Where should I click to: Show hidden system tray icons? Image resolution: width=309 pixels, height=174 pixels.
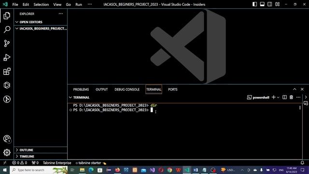242,170
